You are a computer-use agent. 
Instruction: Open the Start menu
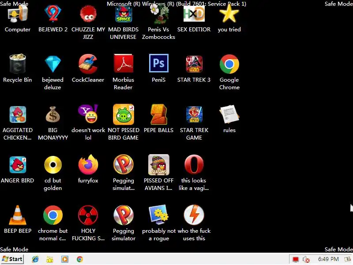pos(12,259)
